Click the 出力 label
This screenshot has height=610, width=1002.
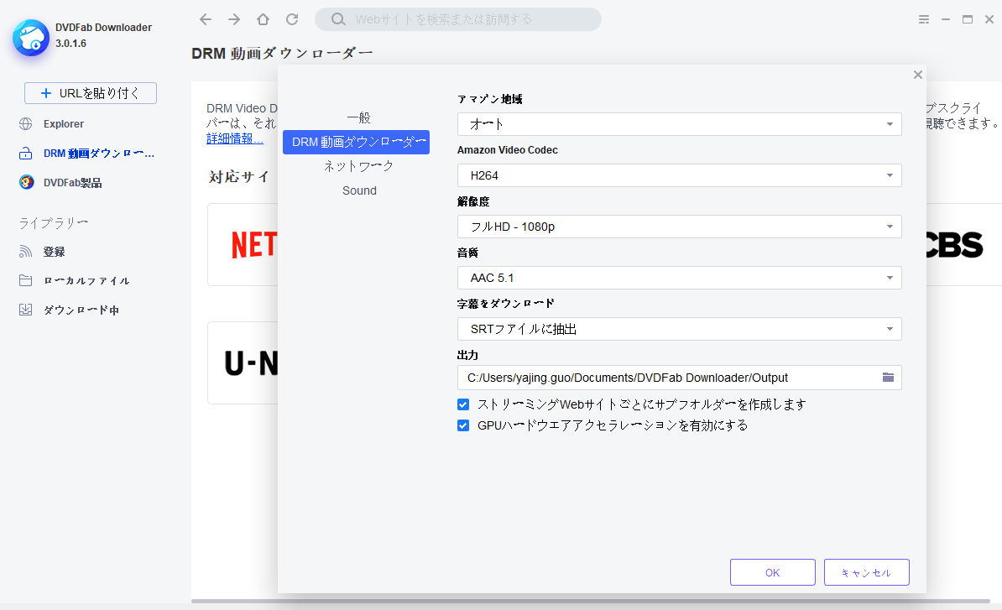467,355
